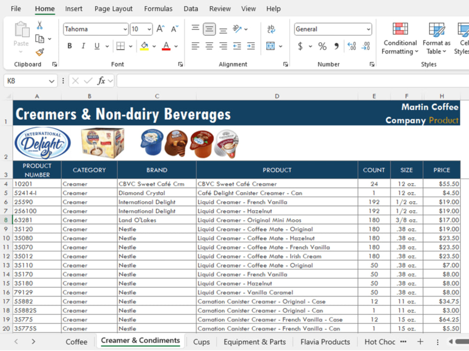Switch to the Formulas ribbon tab
This screenshot has height=351, width=469.
coord(158,8)
